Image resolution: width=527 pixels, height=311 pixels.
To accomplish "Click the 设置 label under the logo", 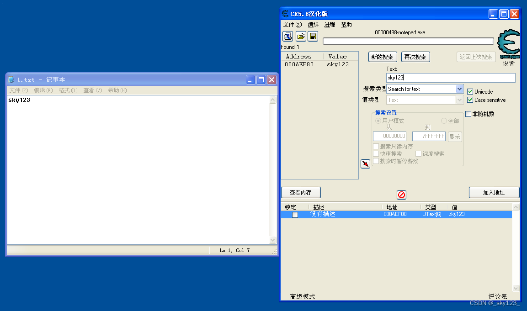I will point(509,63).
